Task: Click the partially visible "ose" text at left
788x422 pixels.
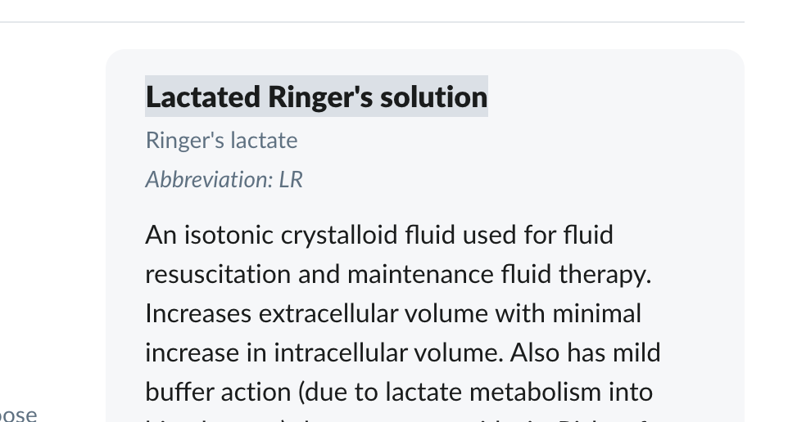Action: tap(18, 414)
